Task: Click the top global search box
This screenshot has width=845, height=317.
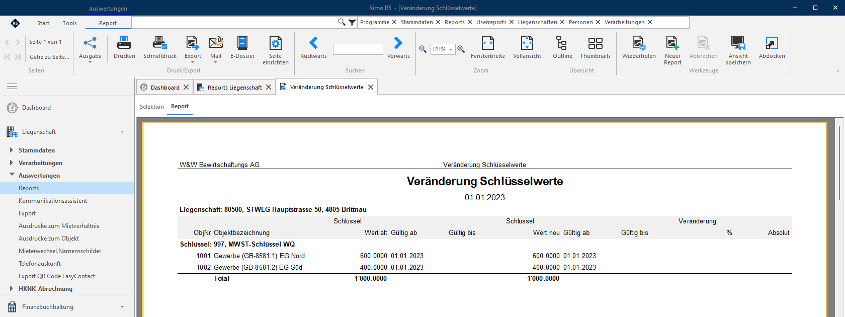Action: point(234,22)
